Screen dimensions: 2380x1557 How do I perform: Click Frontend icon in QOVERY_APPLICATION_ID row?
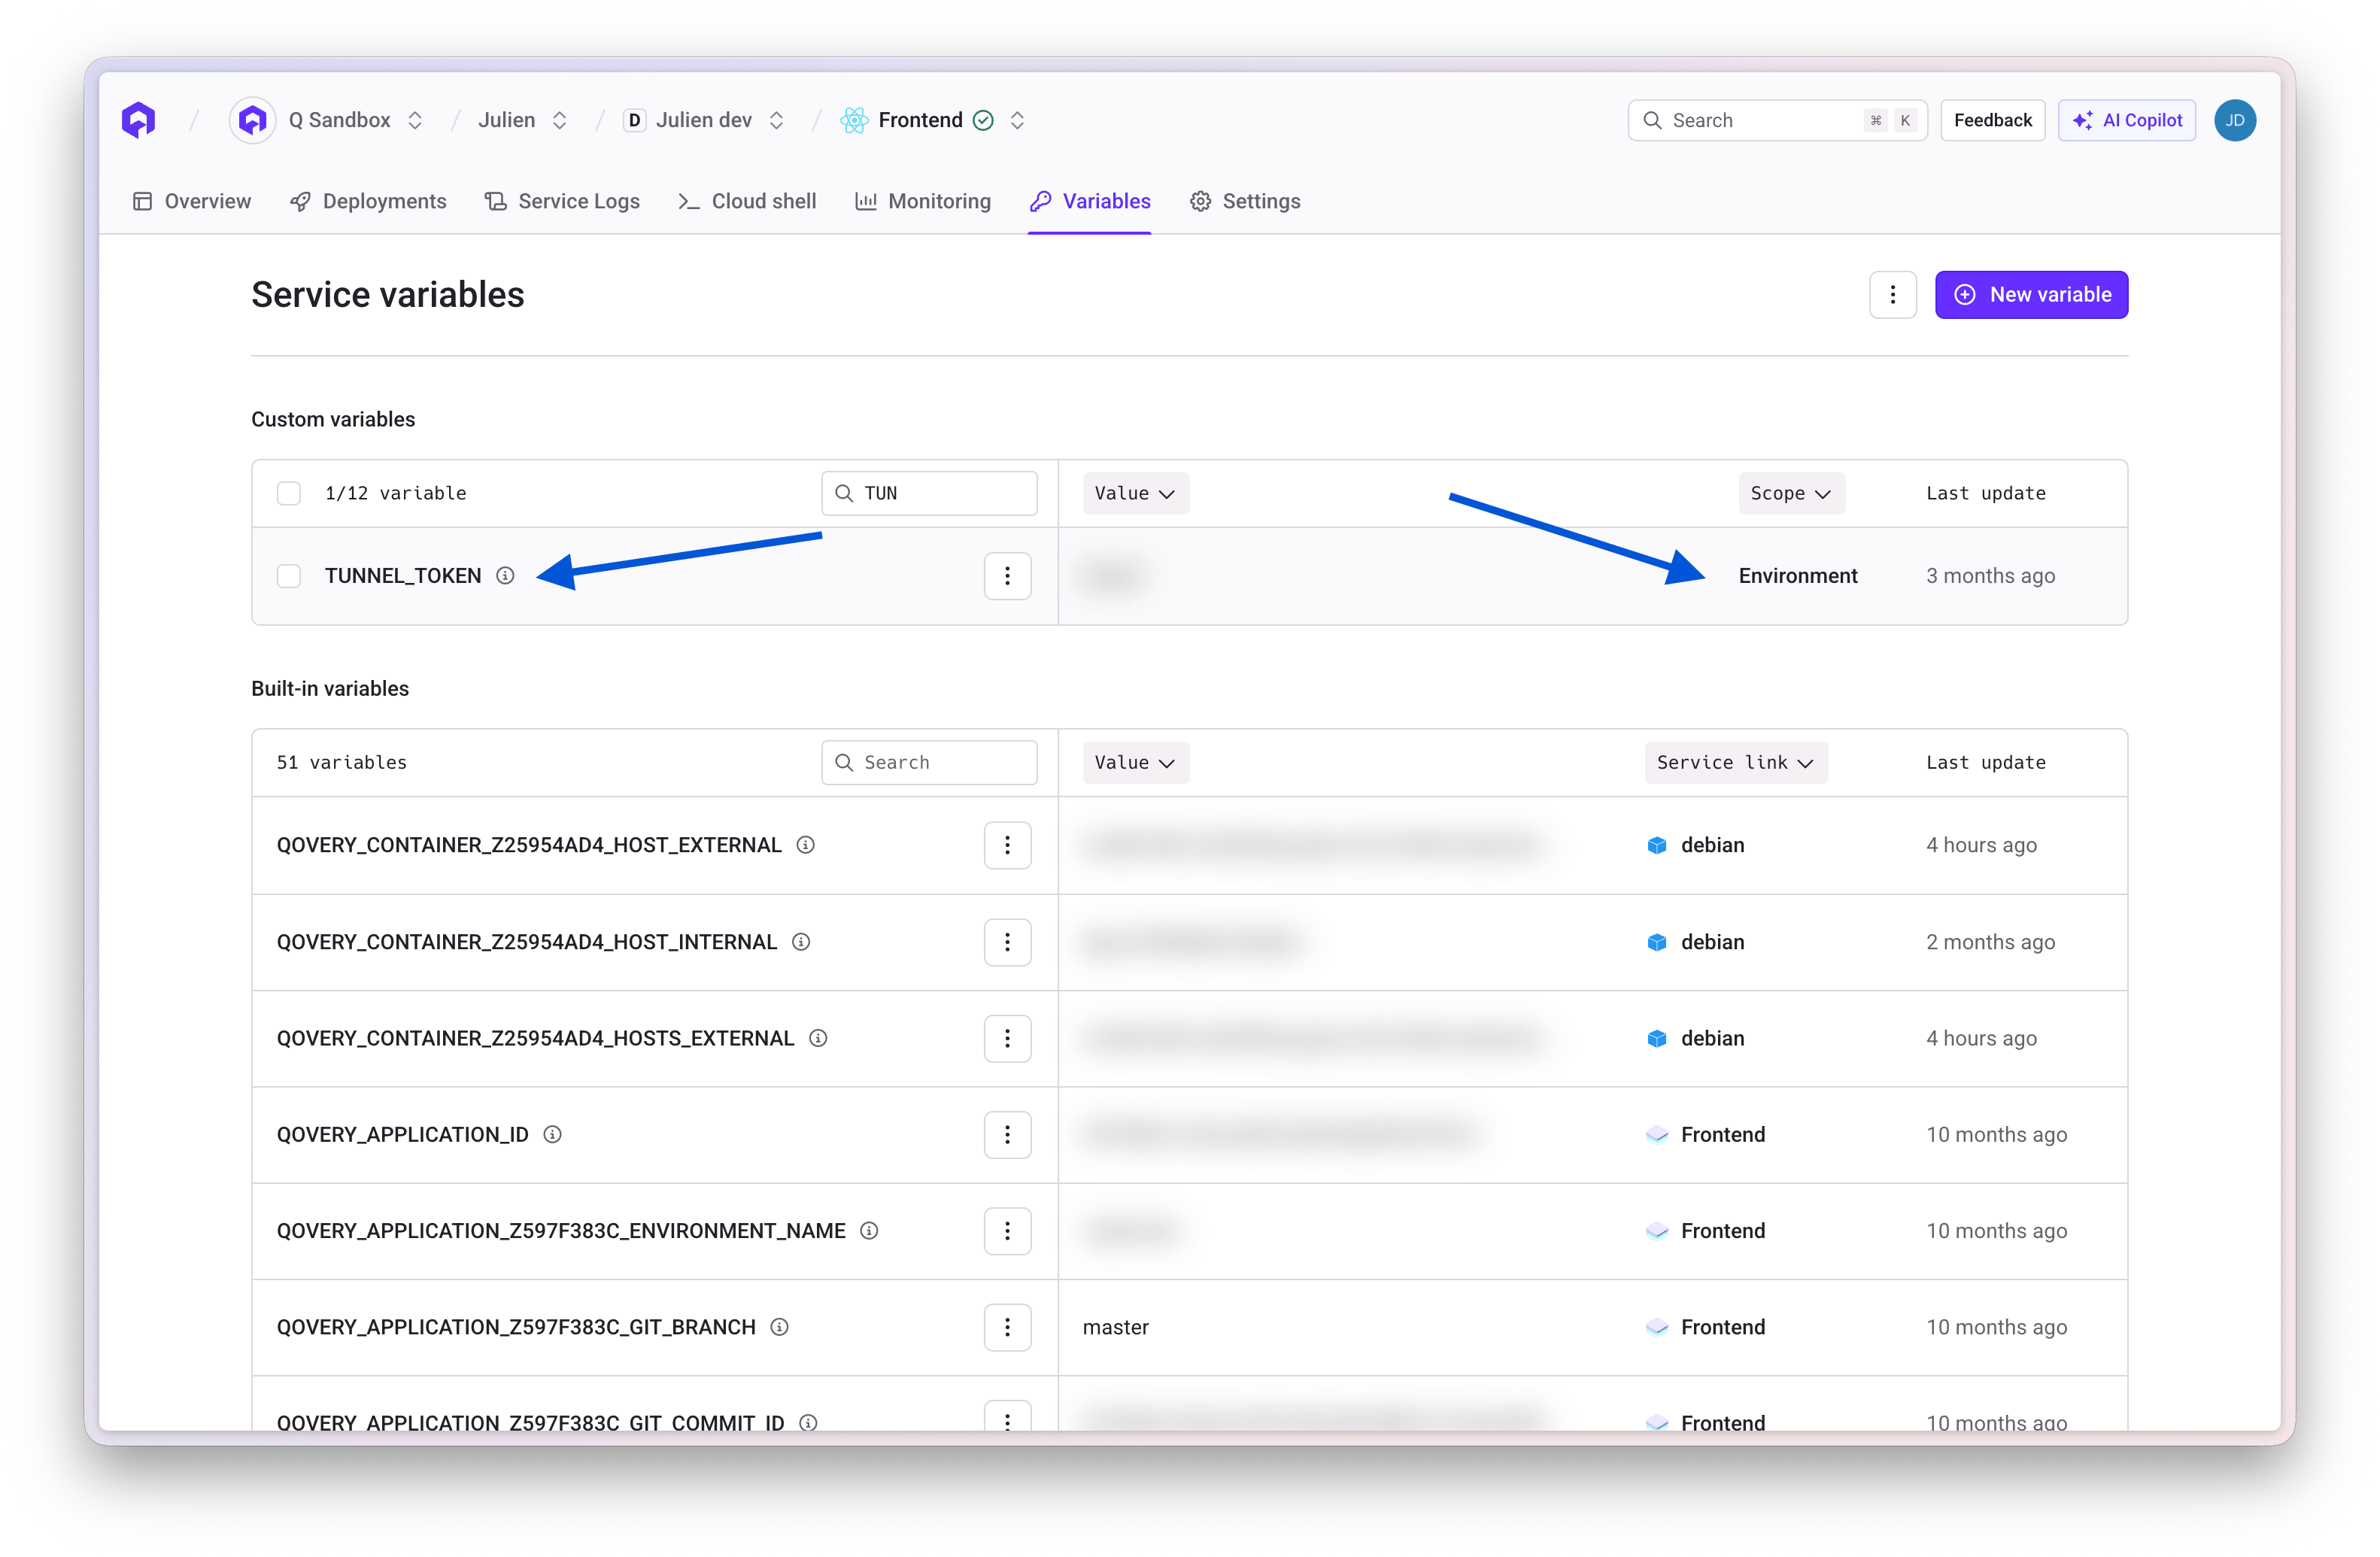[x=1656, y=1134]
